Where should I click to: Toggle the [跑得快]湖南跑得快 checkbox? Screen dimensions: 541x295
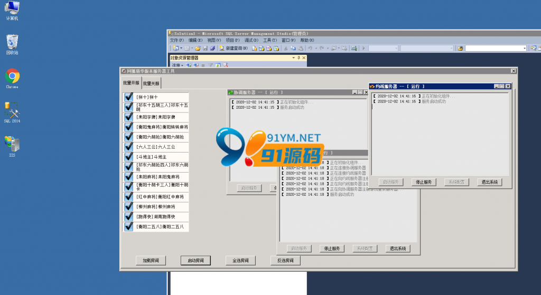(x=129, y=217)
